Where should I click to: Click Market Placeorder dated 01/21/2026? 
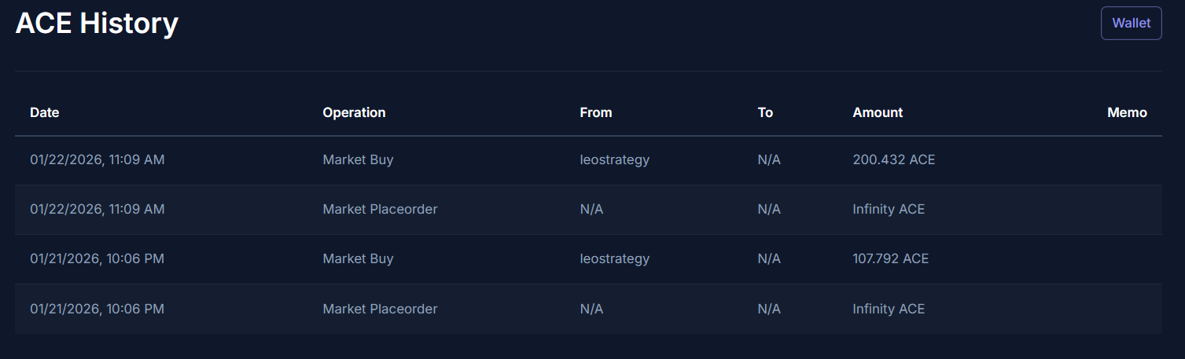tap(380, 309)
